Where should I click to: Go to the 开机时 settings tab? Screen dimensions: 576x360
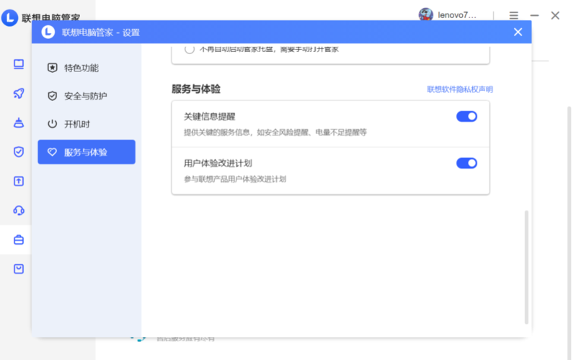pos(77,124)
